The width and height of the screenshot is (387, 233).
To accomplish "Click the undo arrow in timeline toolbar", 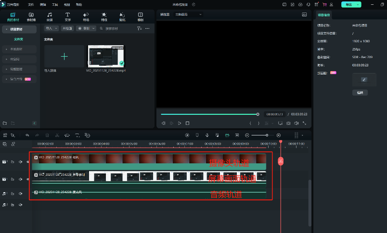I will (27, 135).
